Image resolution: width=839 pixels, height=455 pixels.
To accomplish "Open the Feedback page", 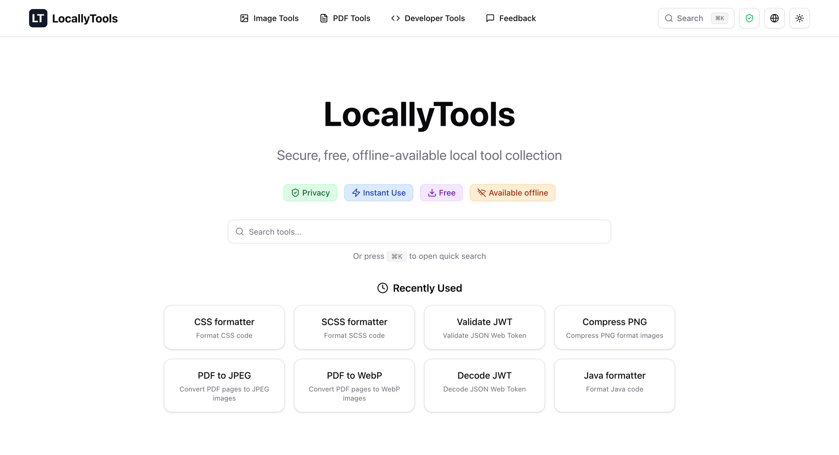I will [x=511, y=18].
